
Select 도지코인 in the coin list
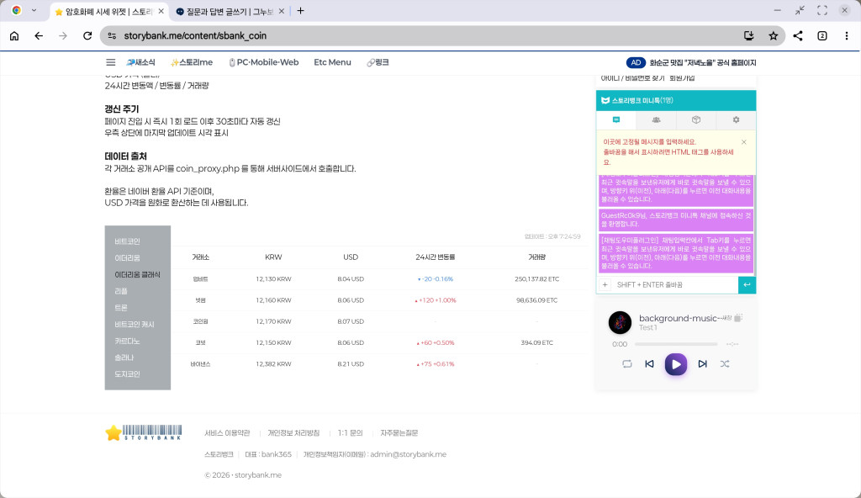[128, 373]
